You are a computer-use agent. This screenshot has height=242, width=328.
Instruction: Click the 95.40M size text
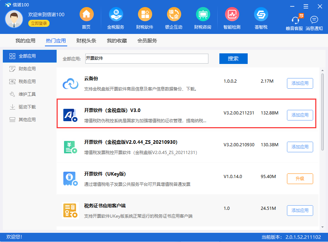[x=268, y=176]
